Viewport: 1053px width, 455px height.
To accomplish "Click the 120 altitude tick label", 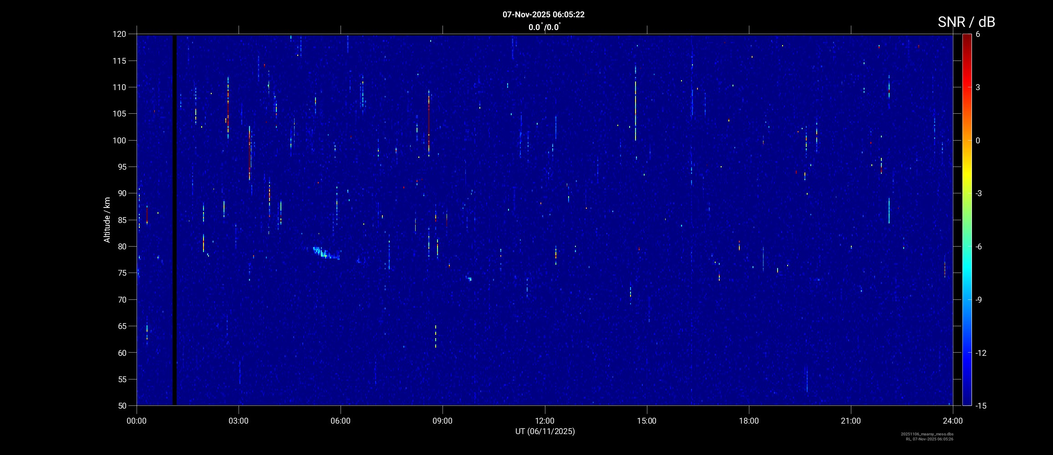I will coord(119,34).
